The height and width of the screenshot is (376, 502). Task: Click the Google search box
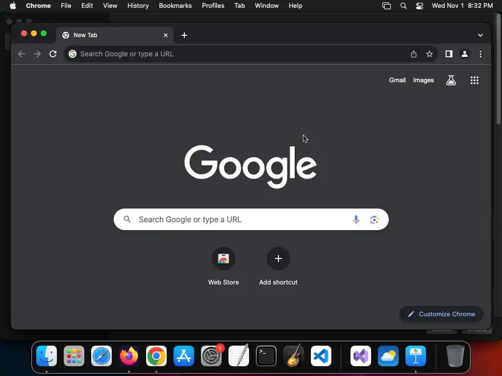[x=251, y=220]
